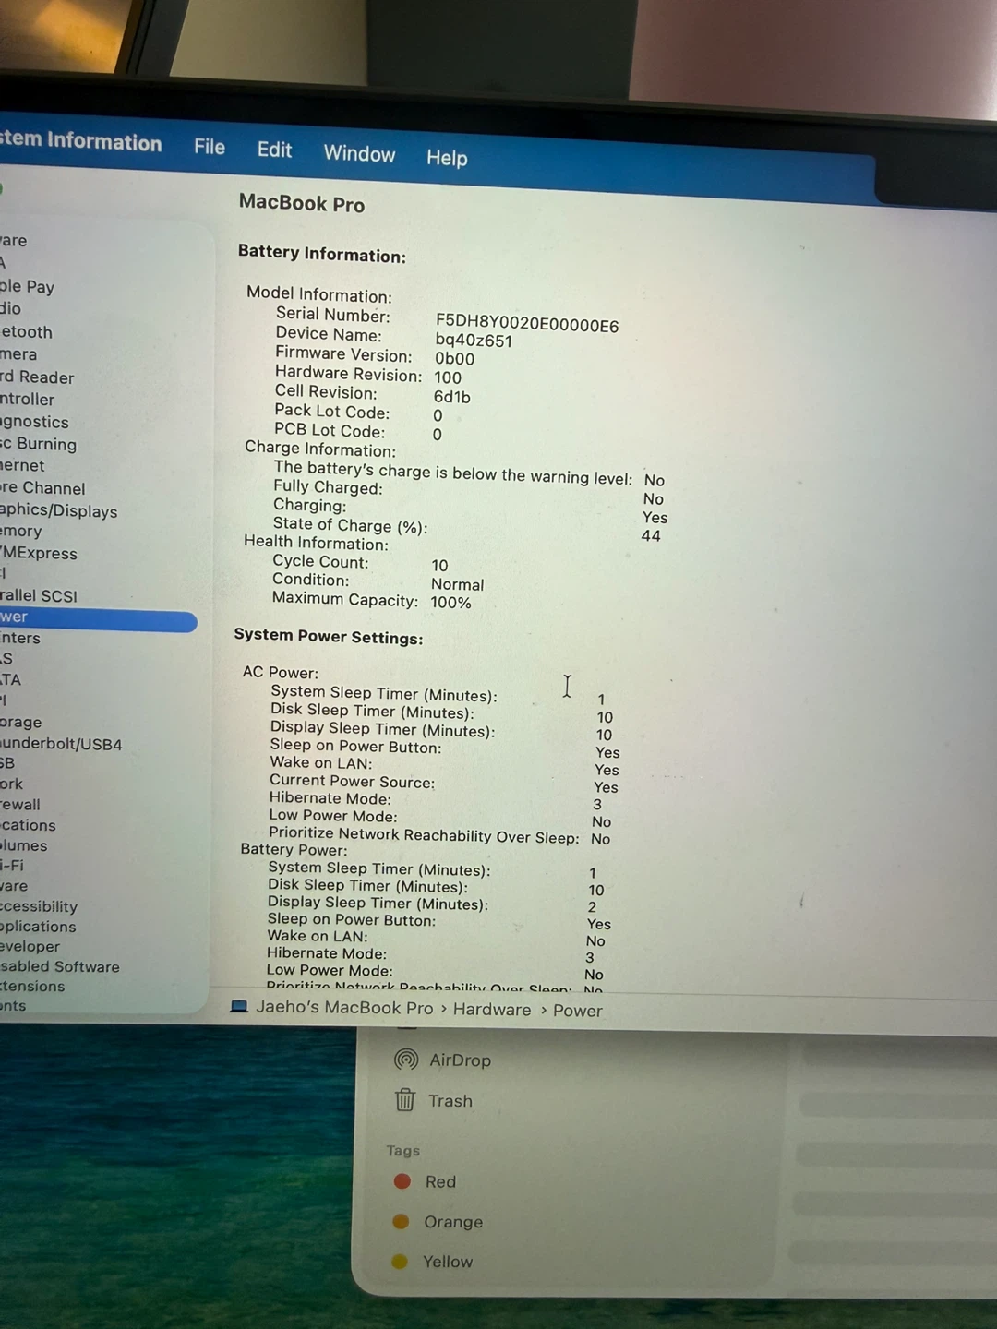997x1329 pixels.
Task: Select Disabled Software in the sidebar
Action: tap(60, 967)
